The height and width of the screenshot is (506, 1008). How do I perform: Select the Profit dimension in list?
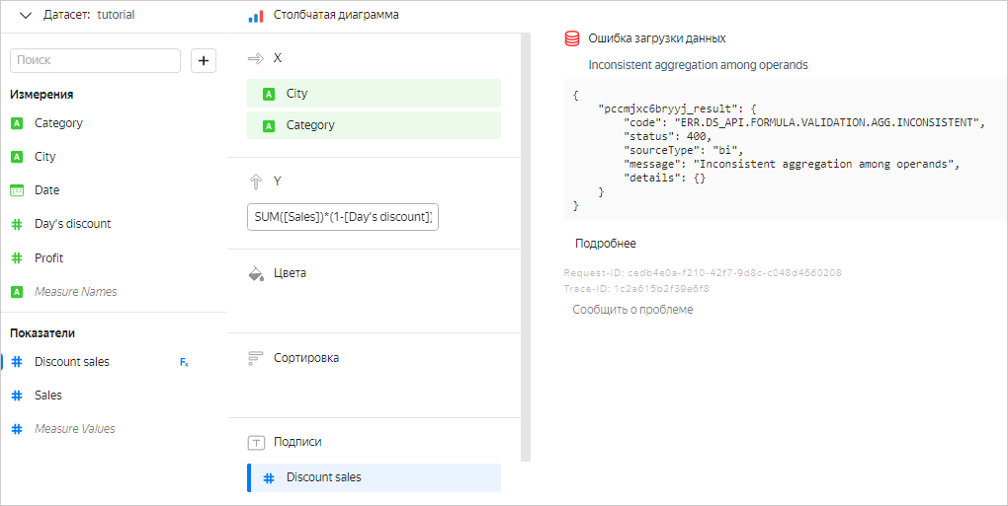point(48,258)
